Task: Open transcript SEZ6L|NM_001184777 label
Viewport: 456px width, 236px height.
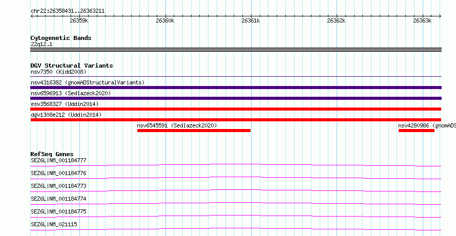Action: (x=58, y=160)
